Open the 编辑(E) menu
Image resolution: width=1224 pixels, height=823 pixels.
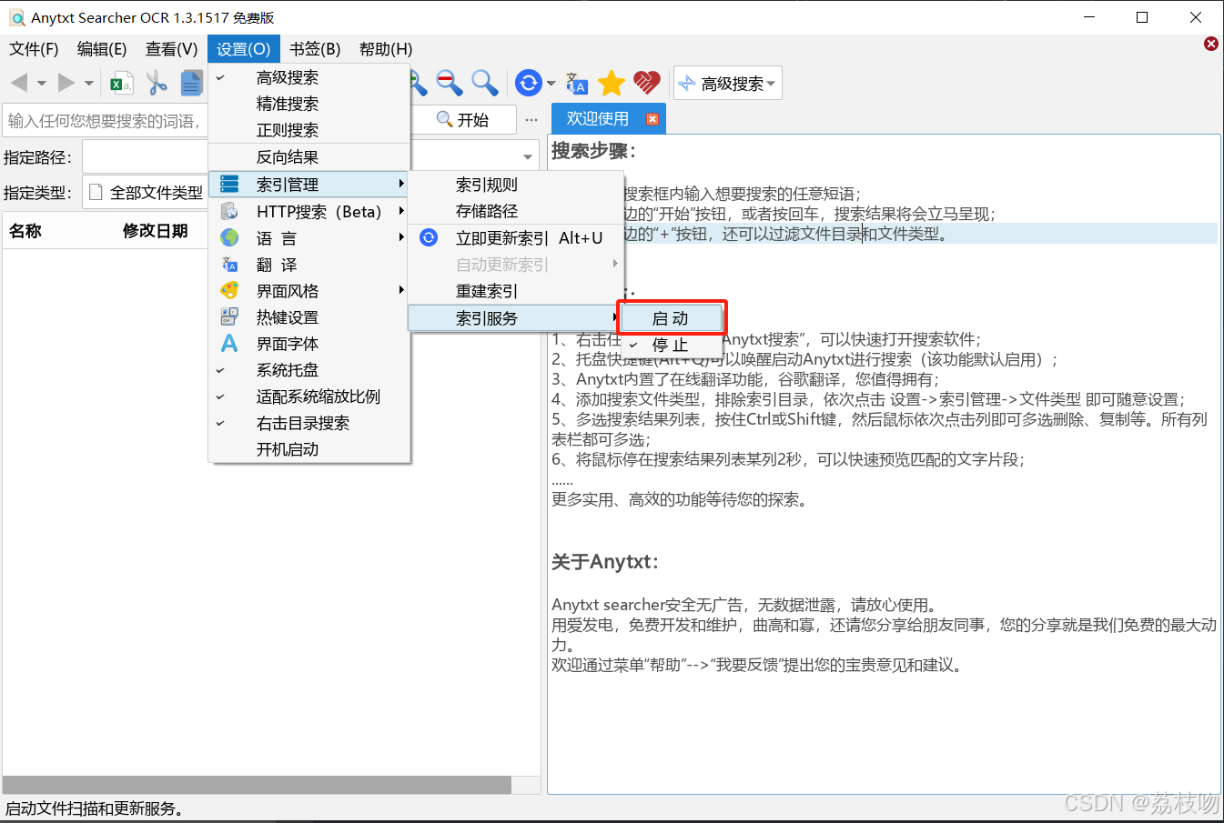tap(102, 49)
